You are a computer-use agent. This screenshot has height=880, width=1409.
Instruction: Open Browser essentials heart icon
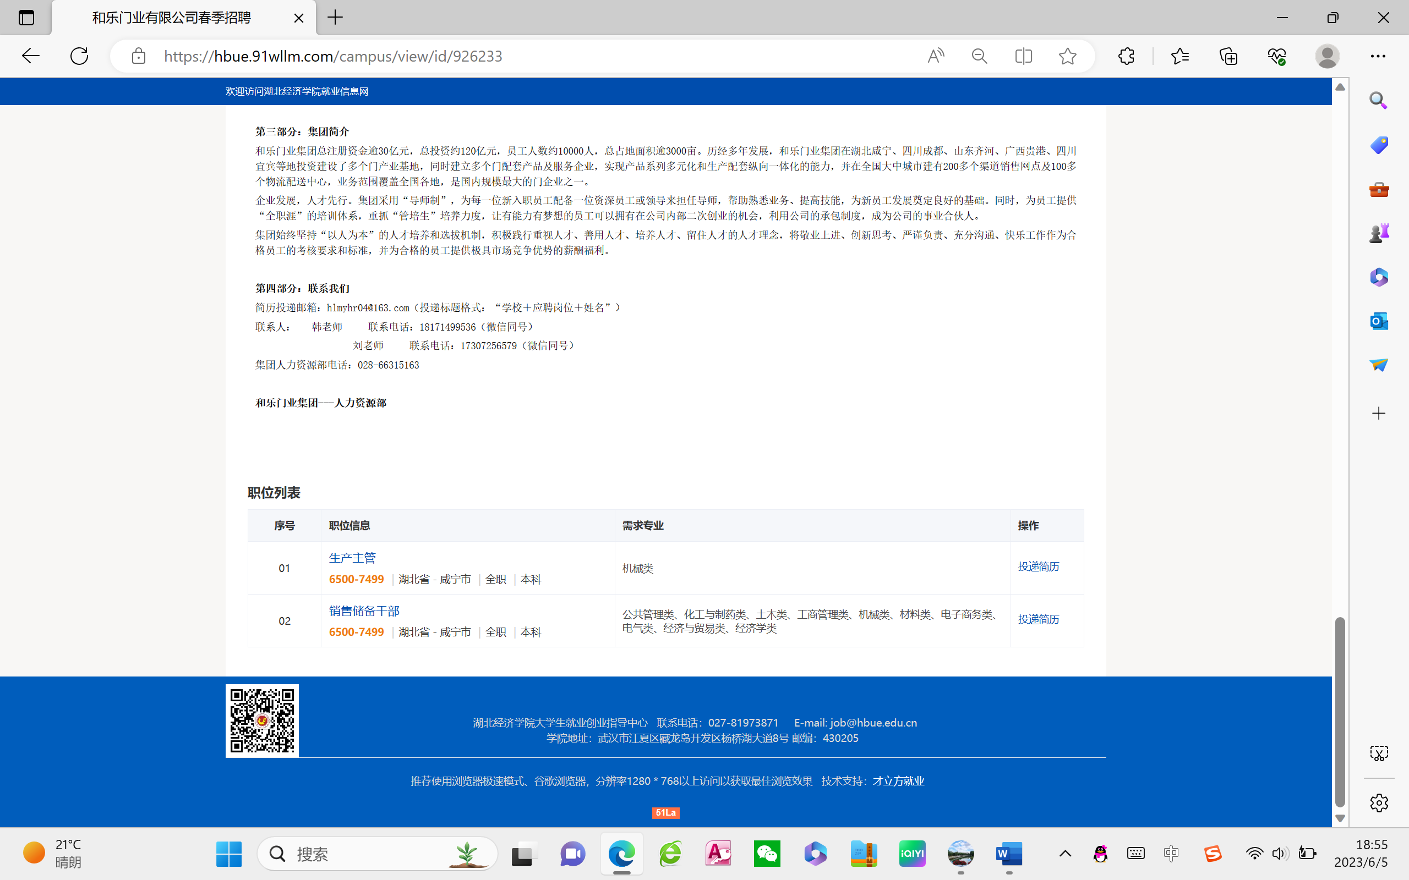1276,56
